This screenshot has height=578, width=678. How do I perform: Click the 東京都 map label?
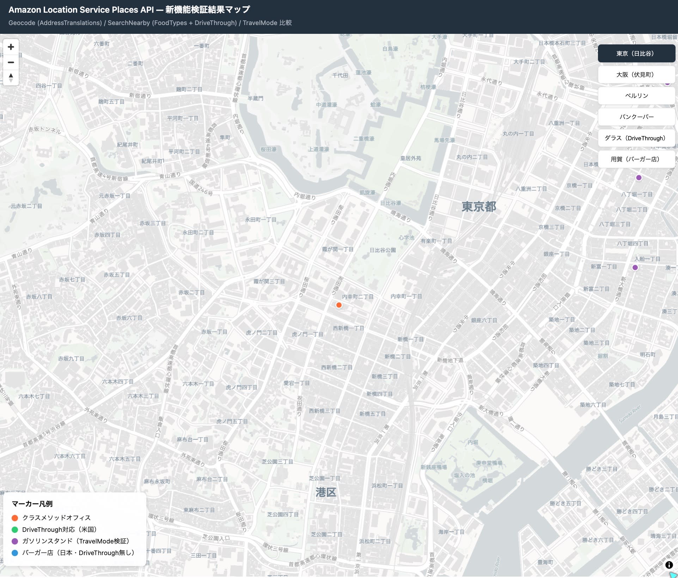(x=479, y=207)
